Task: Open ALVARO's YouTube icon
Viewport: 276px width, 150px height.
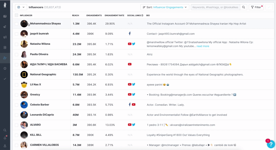Action: pos(129,125)
